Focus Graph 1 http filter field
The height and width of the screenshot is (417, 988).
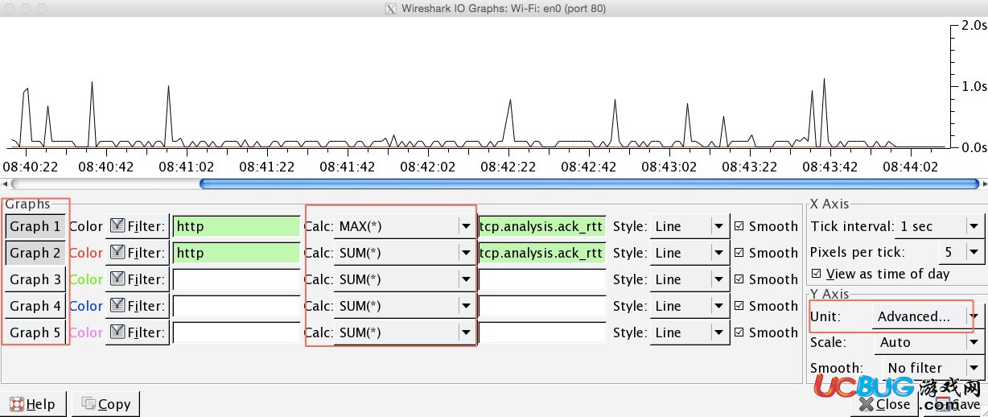pos(237,226)
